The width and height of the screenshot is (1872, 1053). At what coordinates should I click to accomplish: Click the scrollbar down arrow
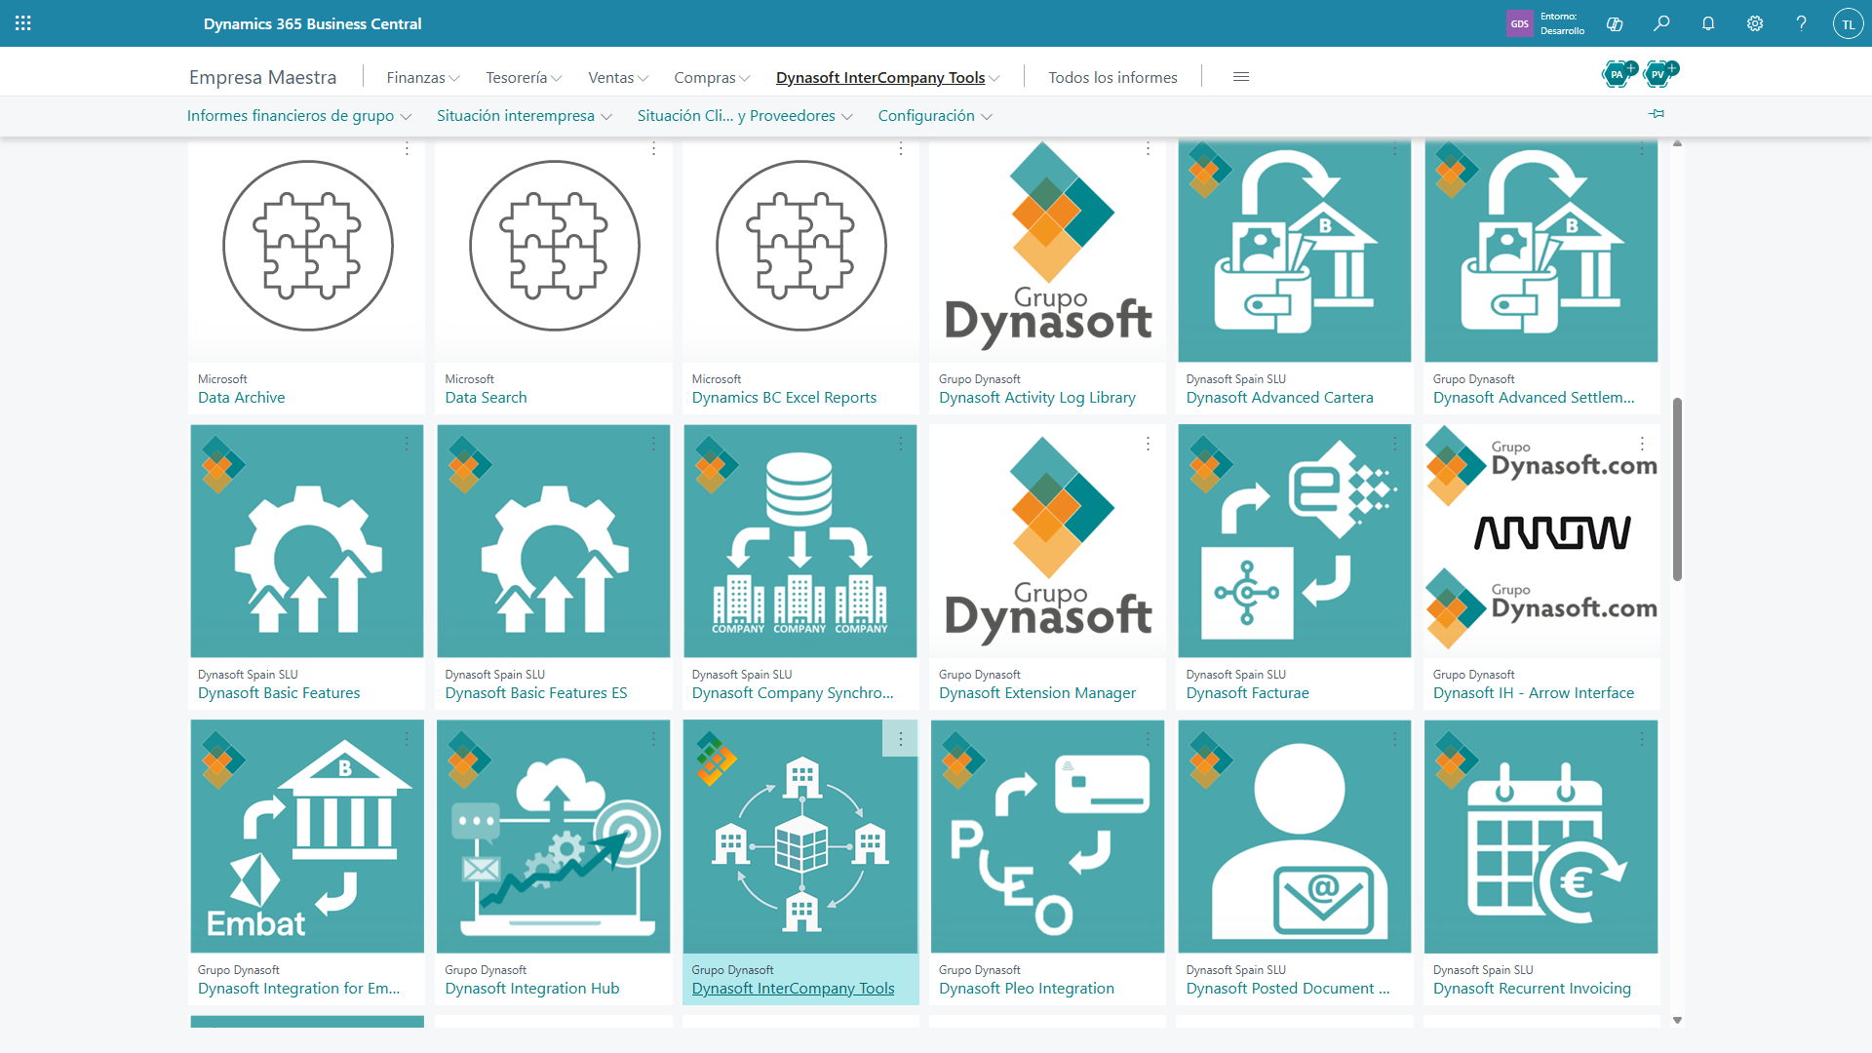pos(1677,1020)
